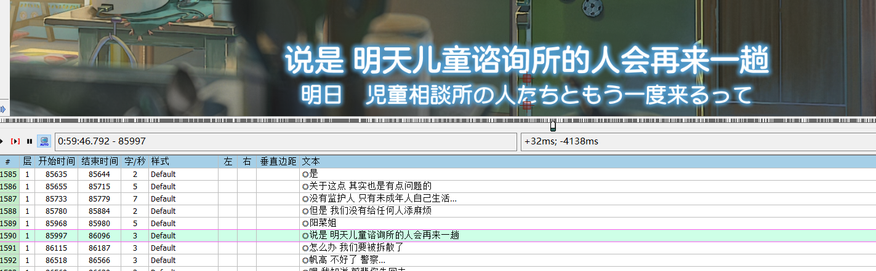Select the row 帆高 不好了 警察

(x=438, y=260)
